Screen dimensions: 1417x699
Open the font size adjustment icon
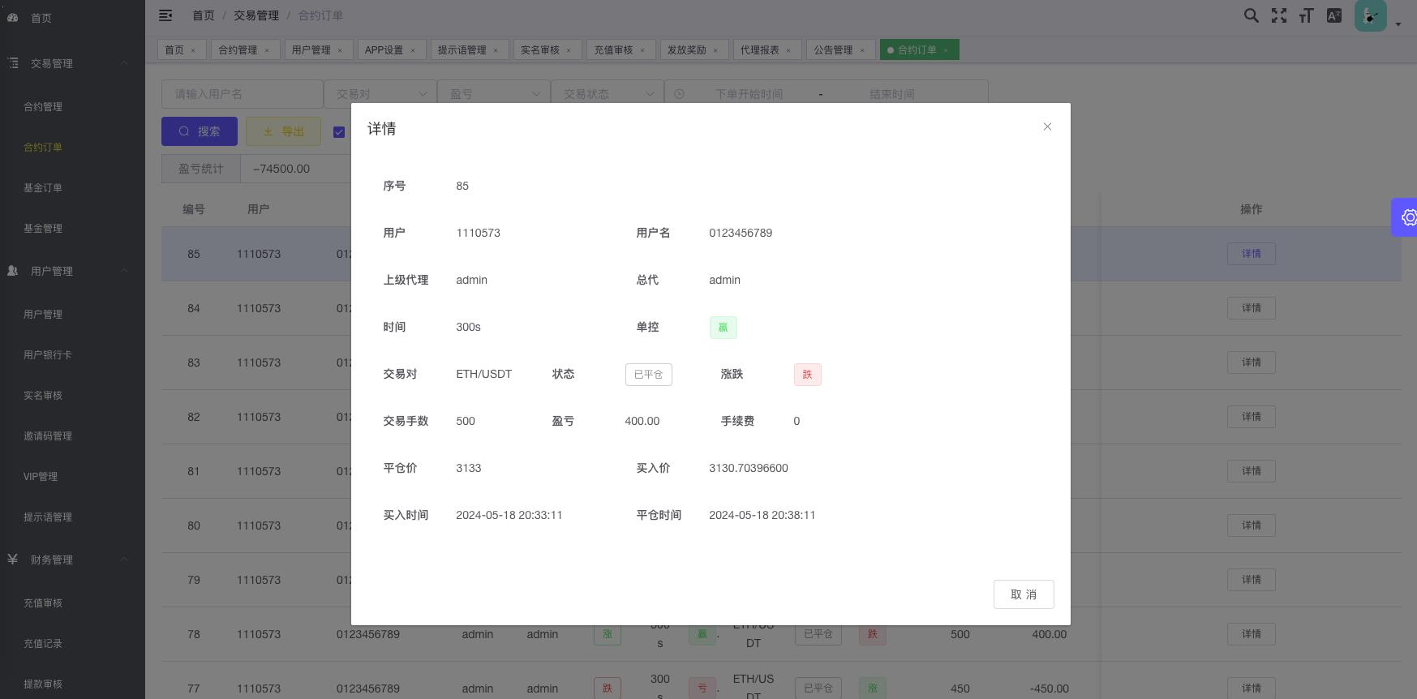[x=1306, y=15]
